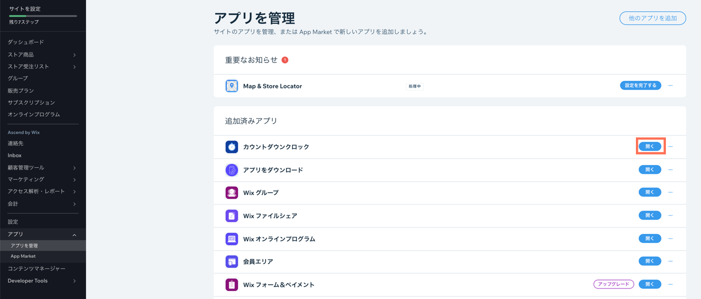
Task: Click the red notification badge beside 重要なお知らせ
Action: pyautogui.click(x=285, y=60)
